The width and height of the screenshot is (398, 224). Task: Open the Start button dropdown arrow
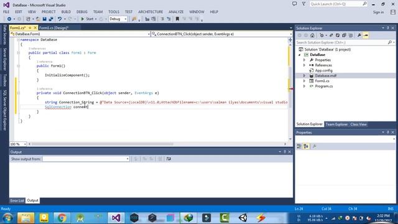(x=96, y=19)
